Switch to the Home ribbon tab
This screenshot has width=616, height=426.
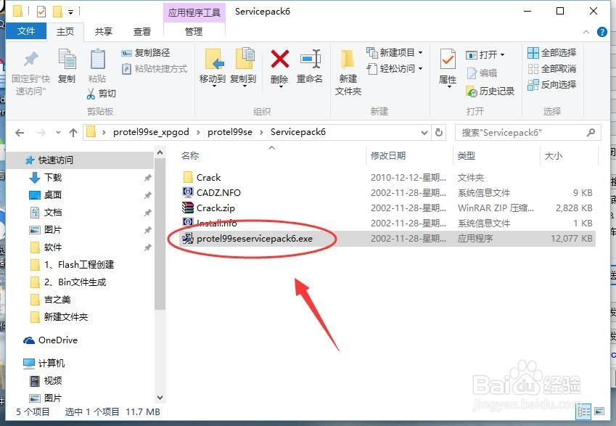(65, 31)
